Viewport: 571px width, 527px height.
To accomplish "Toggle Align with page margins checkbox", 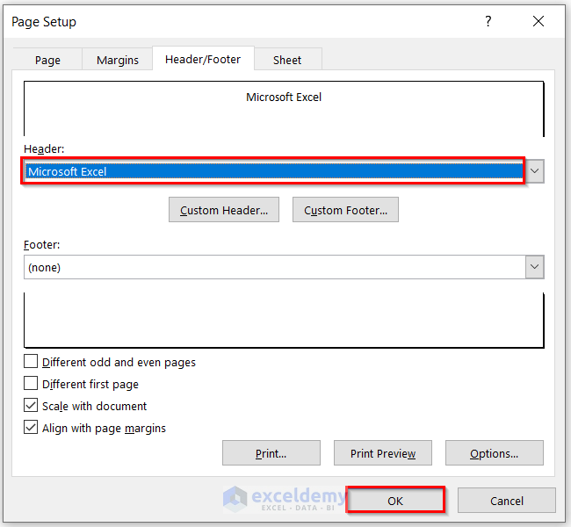I will point(31,427).
